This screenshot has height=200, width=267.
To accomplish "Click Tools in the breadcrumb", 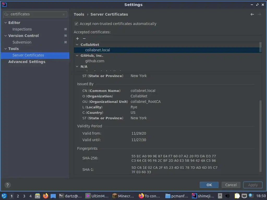I will [79, 14].
